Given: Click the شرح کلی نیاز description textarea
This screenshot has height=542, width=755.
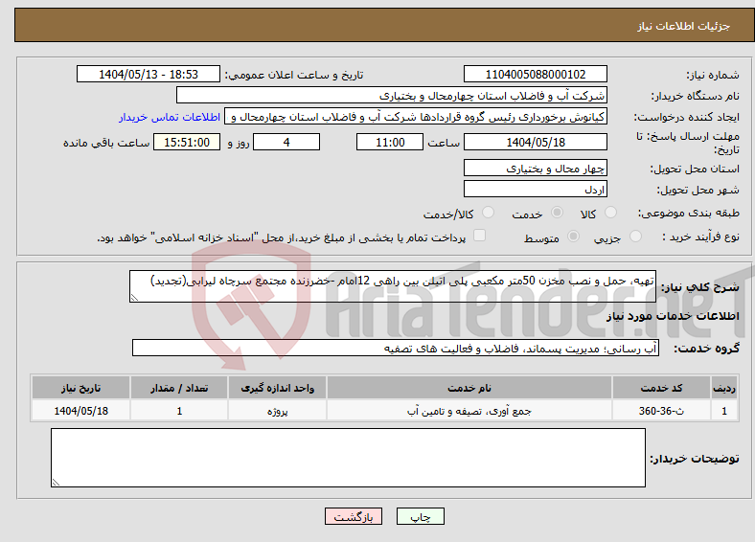Looking at the screenshot, I should click(x=393, y=286).
